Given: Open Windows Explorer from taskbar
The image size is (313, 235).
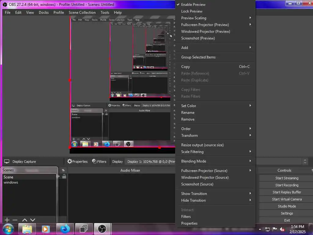Looking at the screenshot, I should (27, 229).
